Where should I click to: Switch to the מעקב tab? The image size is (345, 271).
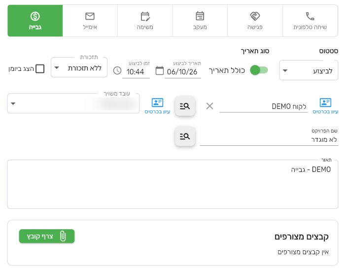200,21
